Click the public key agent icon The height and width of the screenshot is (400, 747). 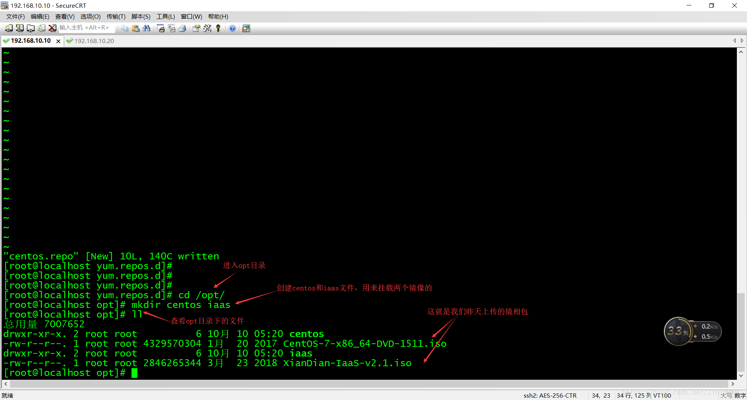[x=218, y=28]
